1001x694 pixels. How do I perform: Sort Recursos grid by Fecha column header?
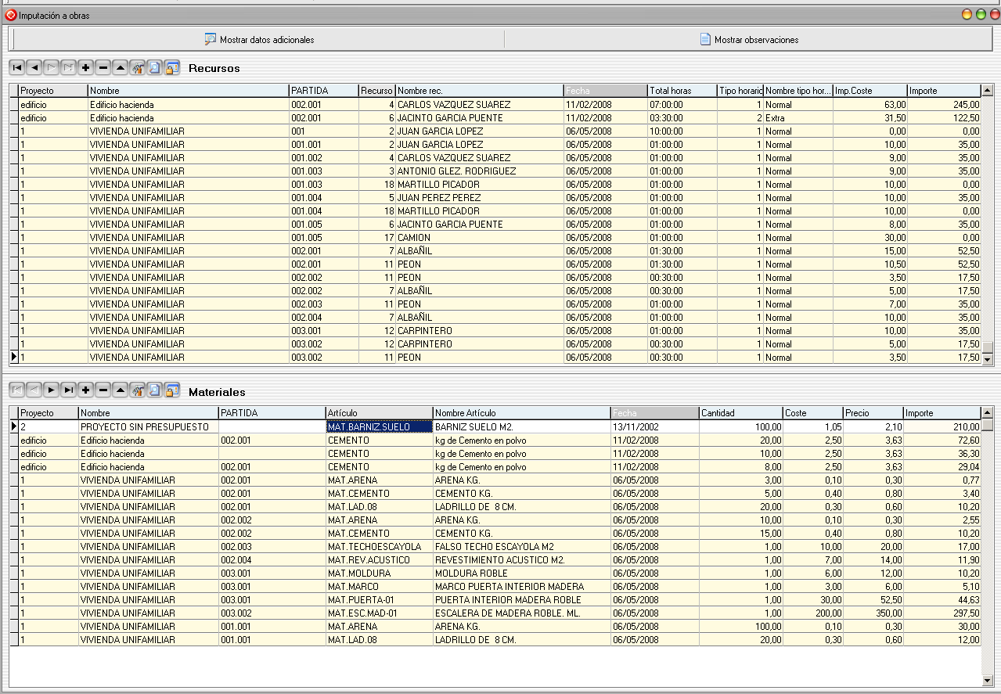coord(606,91)
